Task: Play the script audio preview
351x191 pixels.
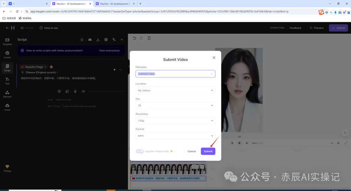Action: 115,70
